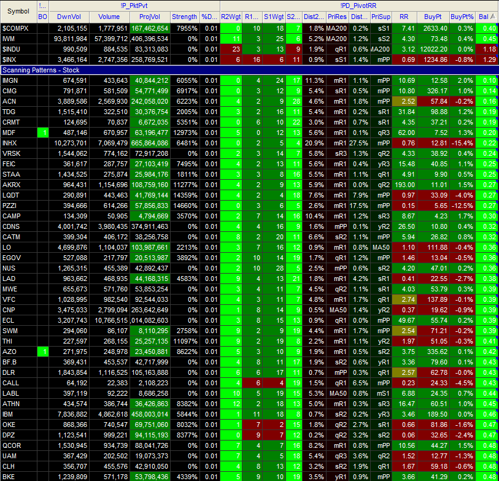Image resolution: width=499 pixels, height=481 pixels.
Task: Click the BuyPt% column header
Action: (462, 17)
